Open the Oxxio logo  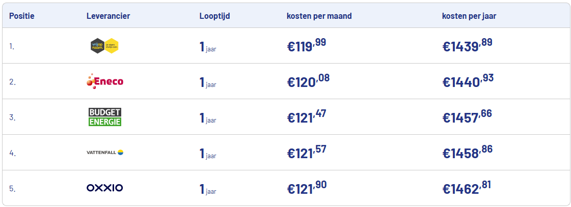105,188
